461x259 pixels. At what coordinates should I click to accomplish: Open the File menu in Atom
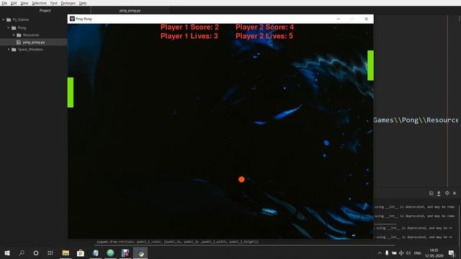tap(4, 3)
